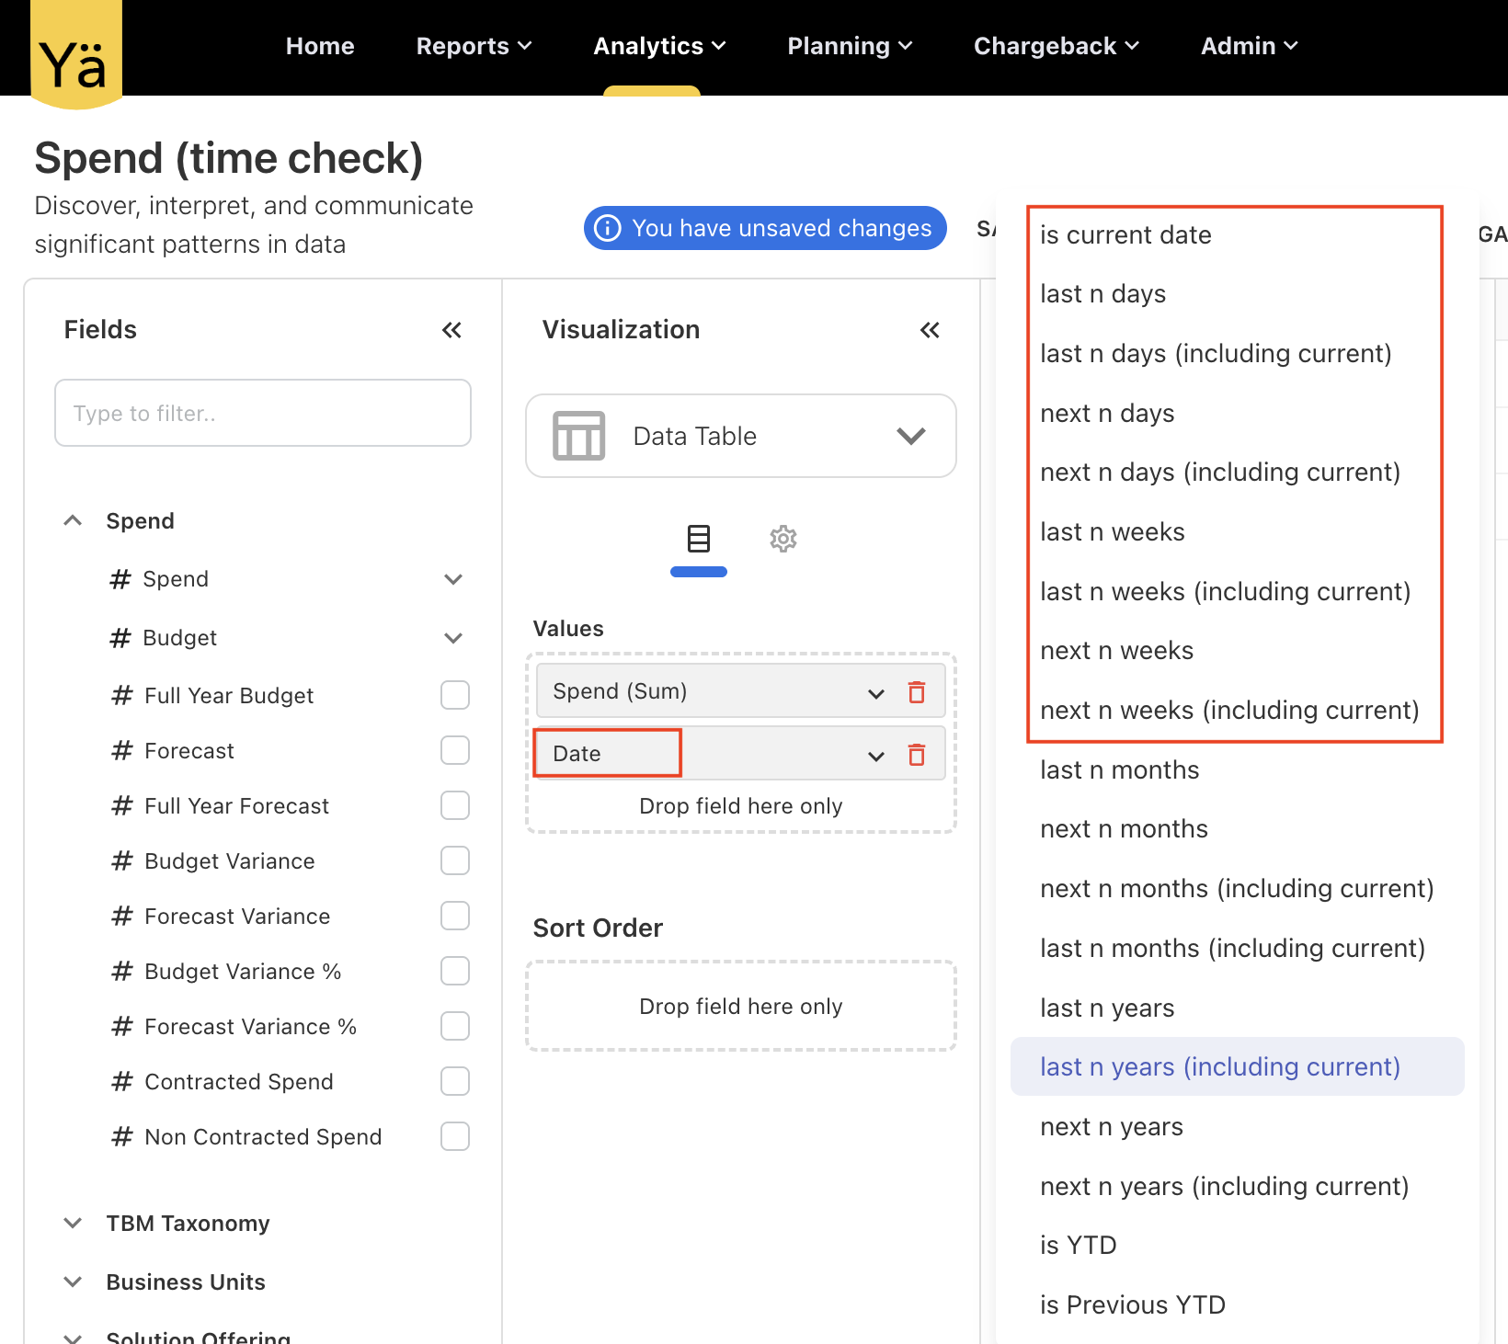Choose the 'is YTD' filter option
This screenshot has width=1508, height=1344.
[x=1078, y=1246]
